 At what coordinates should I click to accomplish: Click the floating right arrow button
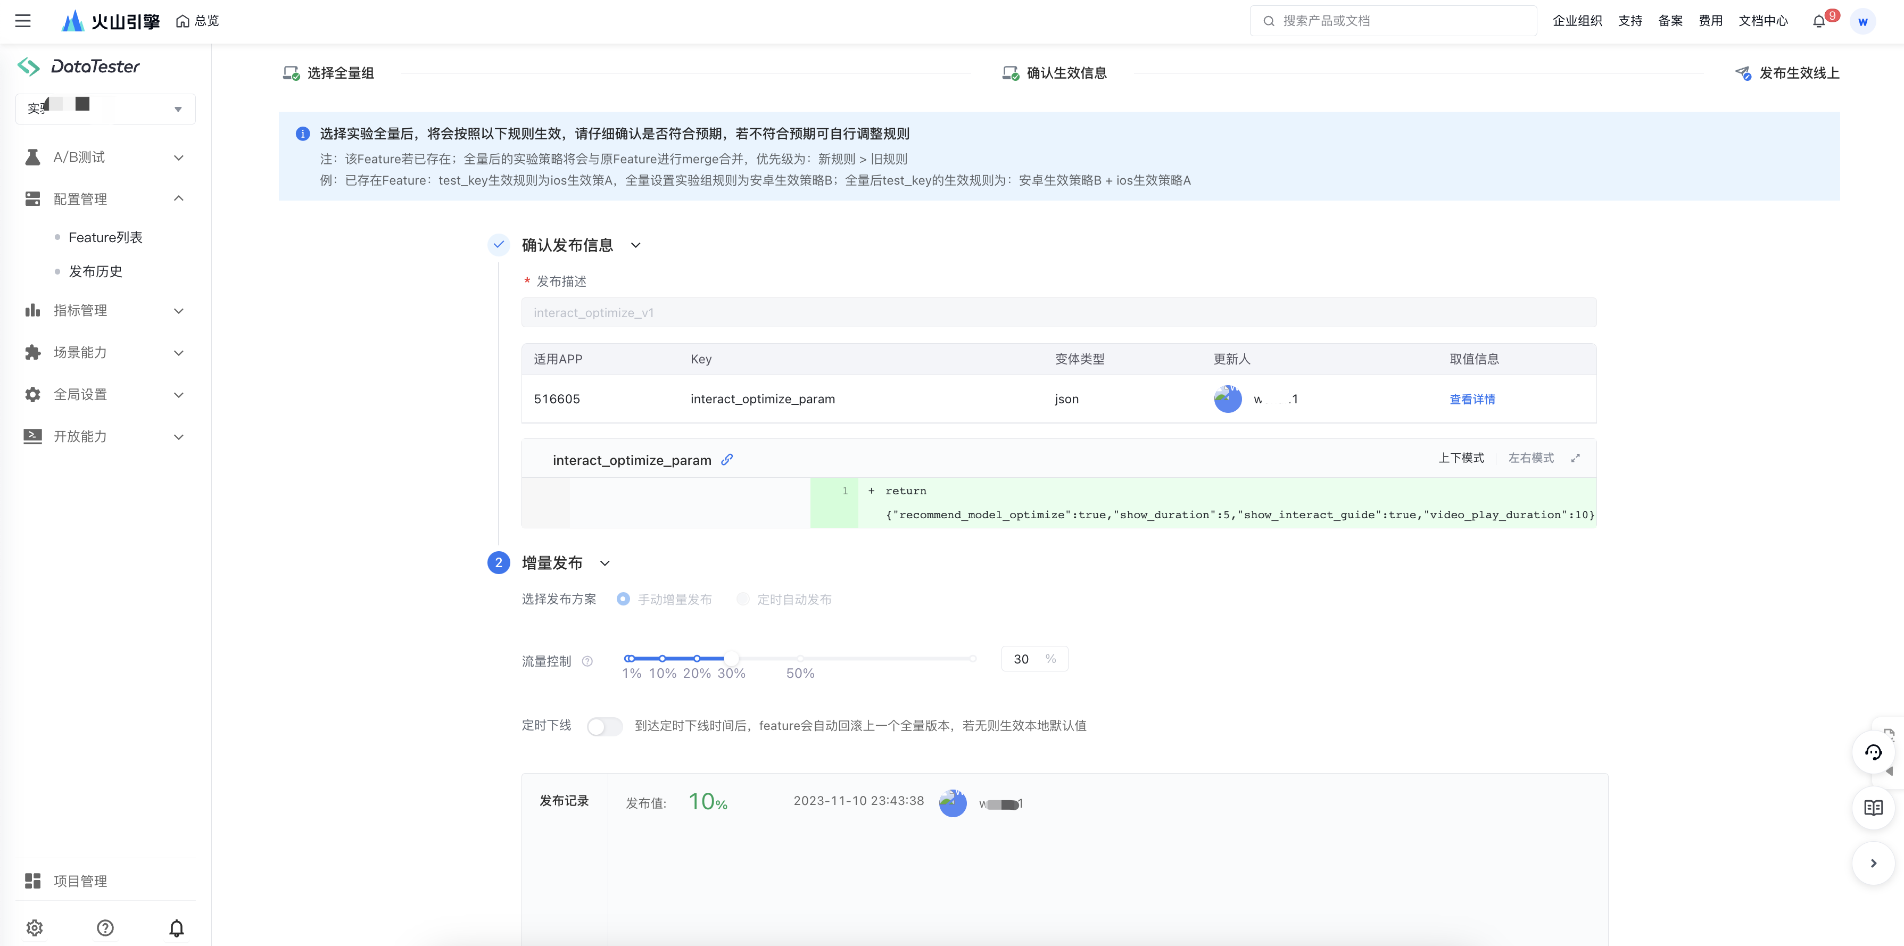(1874, 863)
